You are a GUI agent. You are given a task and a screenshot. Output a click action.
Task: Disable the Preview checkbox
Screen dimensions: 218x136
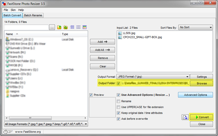[x=91, y=95]
